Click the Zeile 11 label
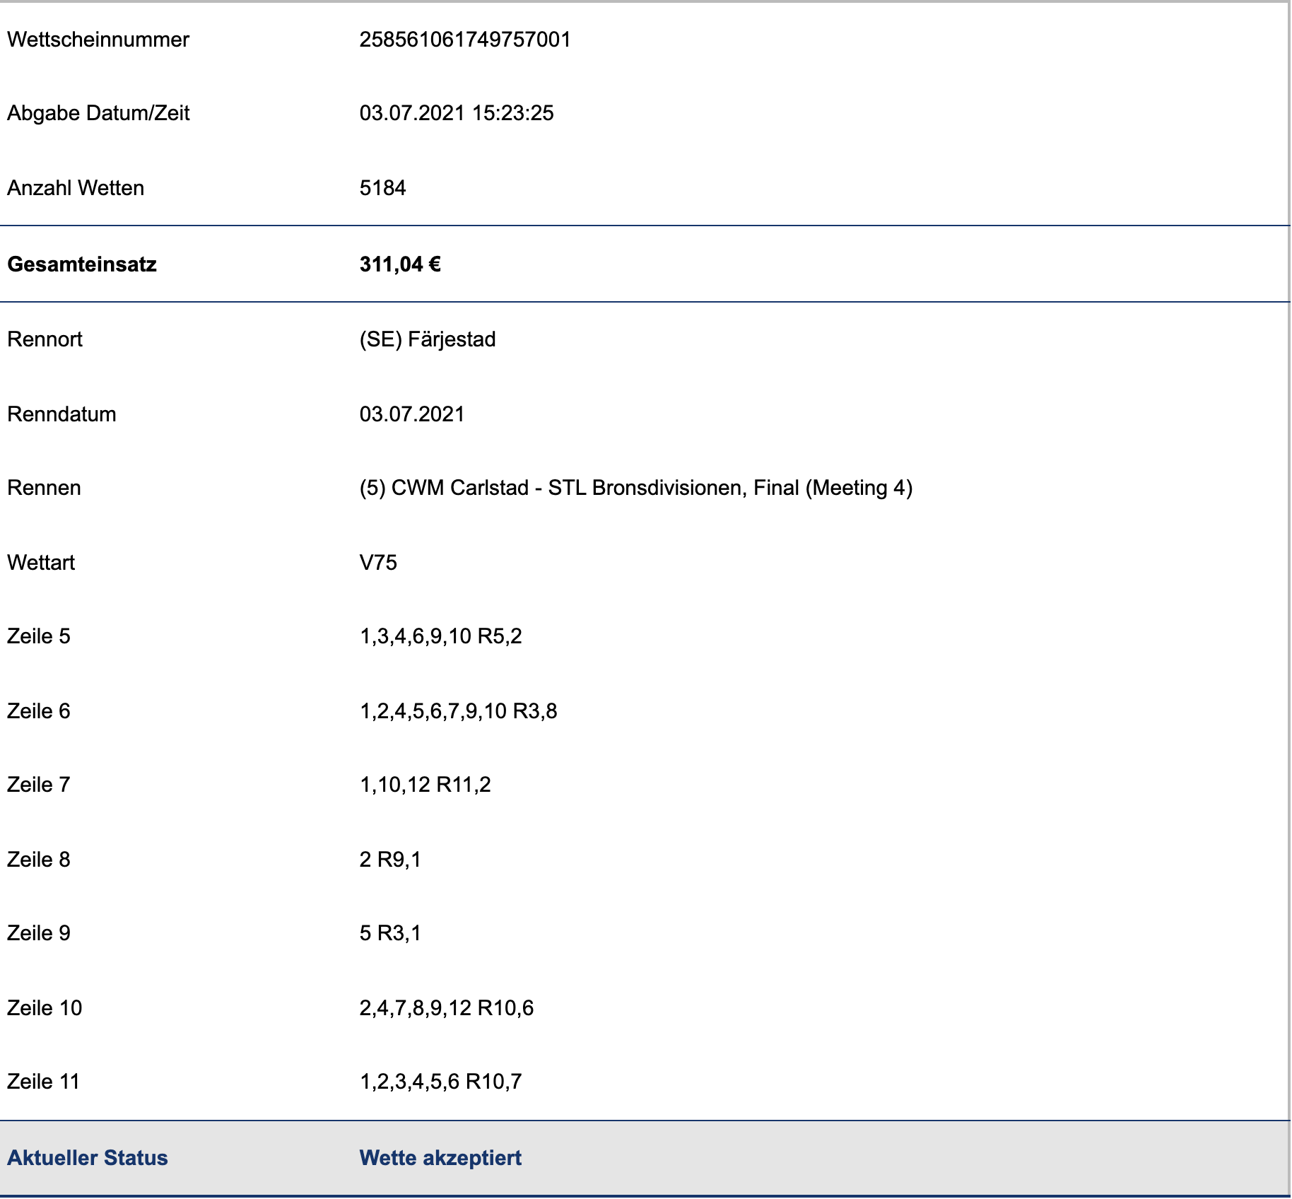This screenshot has width=1292, height=1199. (44, 1082)
